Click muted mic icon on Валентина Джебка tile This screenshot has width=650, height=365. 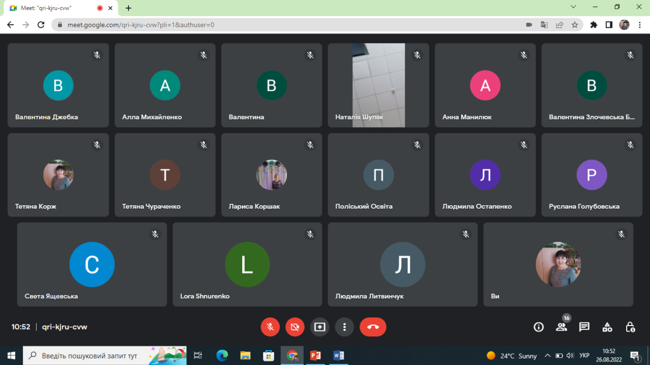pos(97,55)
